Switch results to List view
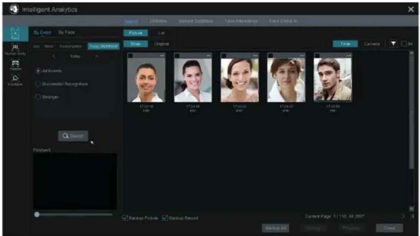The width and height of the screenshot is (420, 236). tap(161, 33)
